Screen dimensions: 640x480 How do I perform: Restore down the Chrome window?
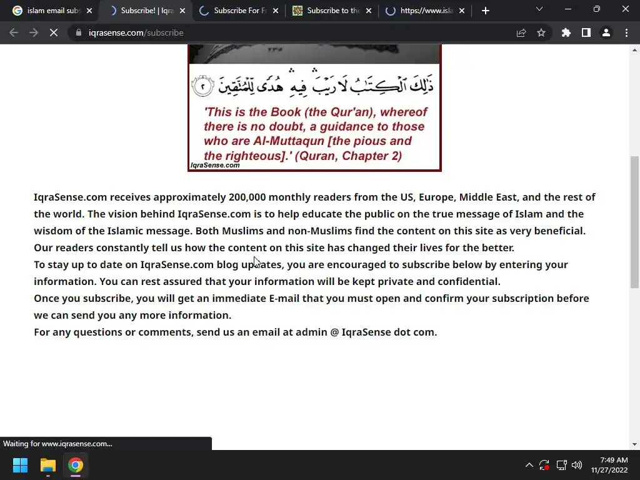tap(596, 9)
